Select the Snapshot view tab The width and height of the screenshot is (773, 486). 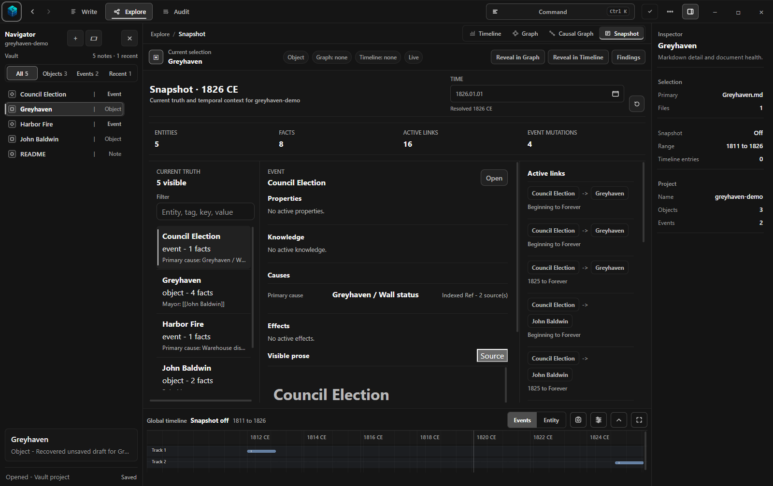tap(622, 33)
